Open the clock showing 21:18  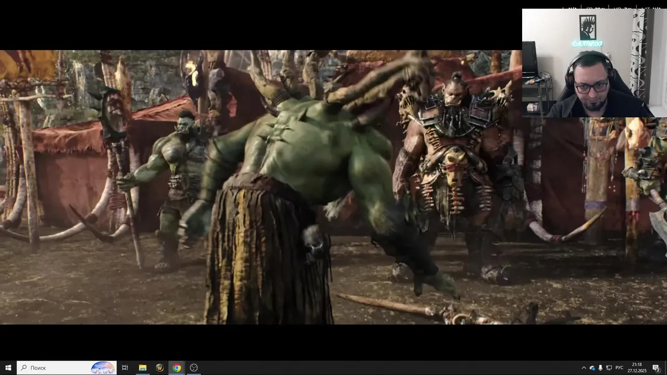(637, 368)
